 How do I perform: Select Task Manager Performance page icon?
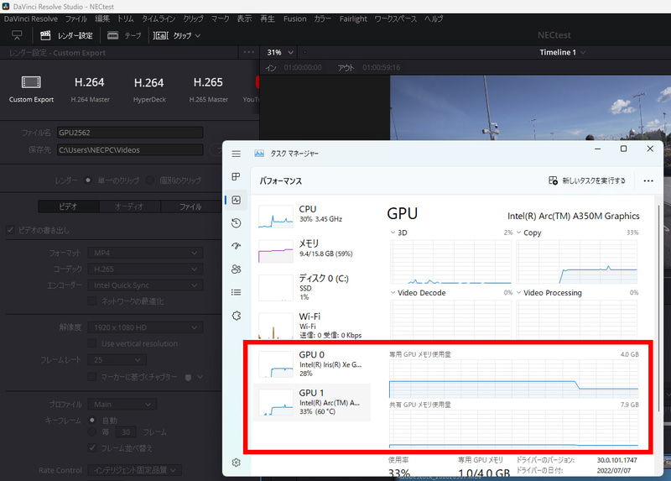[237, 200]
